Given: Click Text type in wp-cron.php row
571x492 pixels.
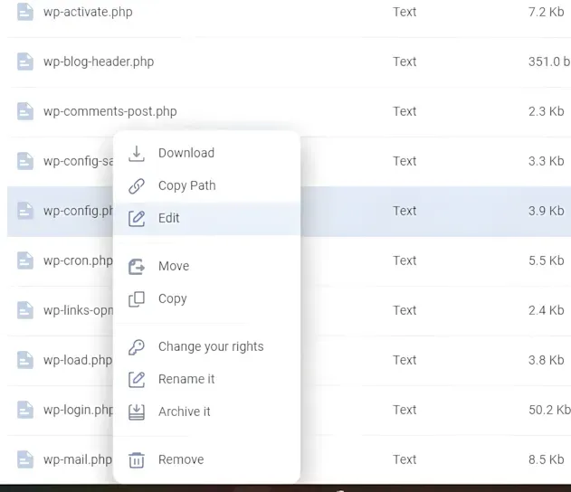Looking at the screenshot, I should point(404,260).
